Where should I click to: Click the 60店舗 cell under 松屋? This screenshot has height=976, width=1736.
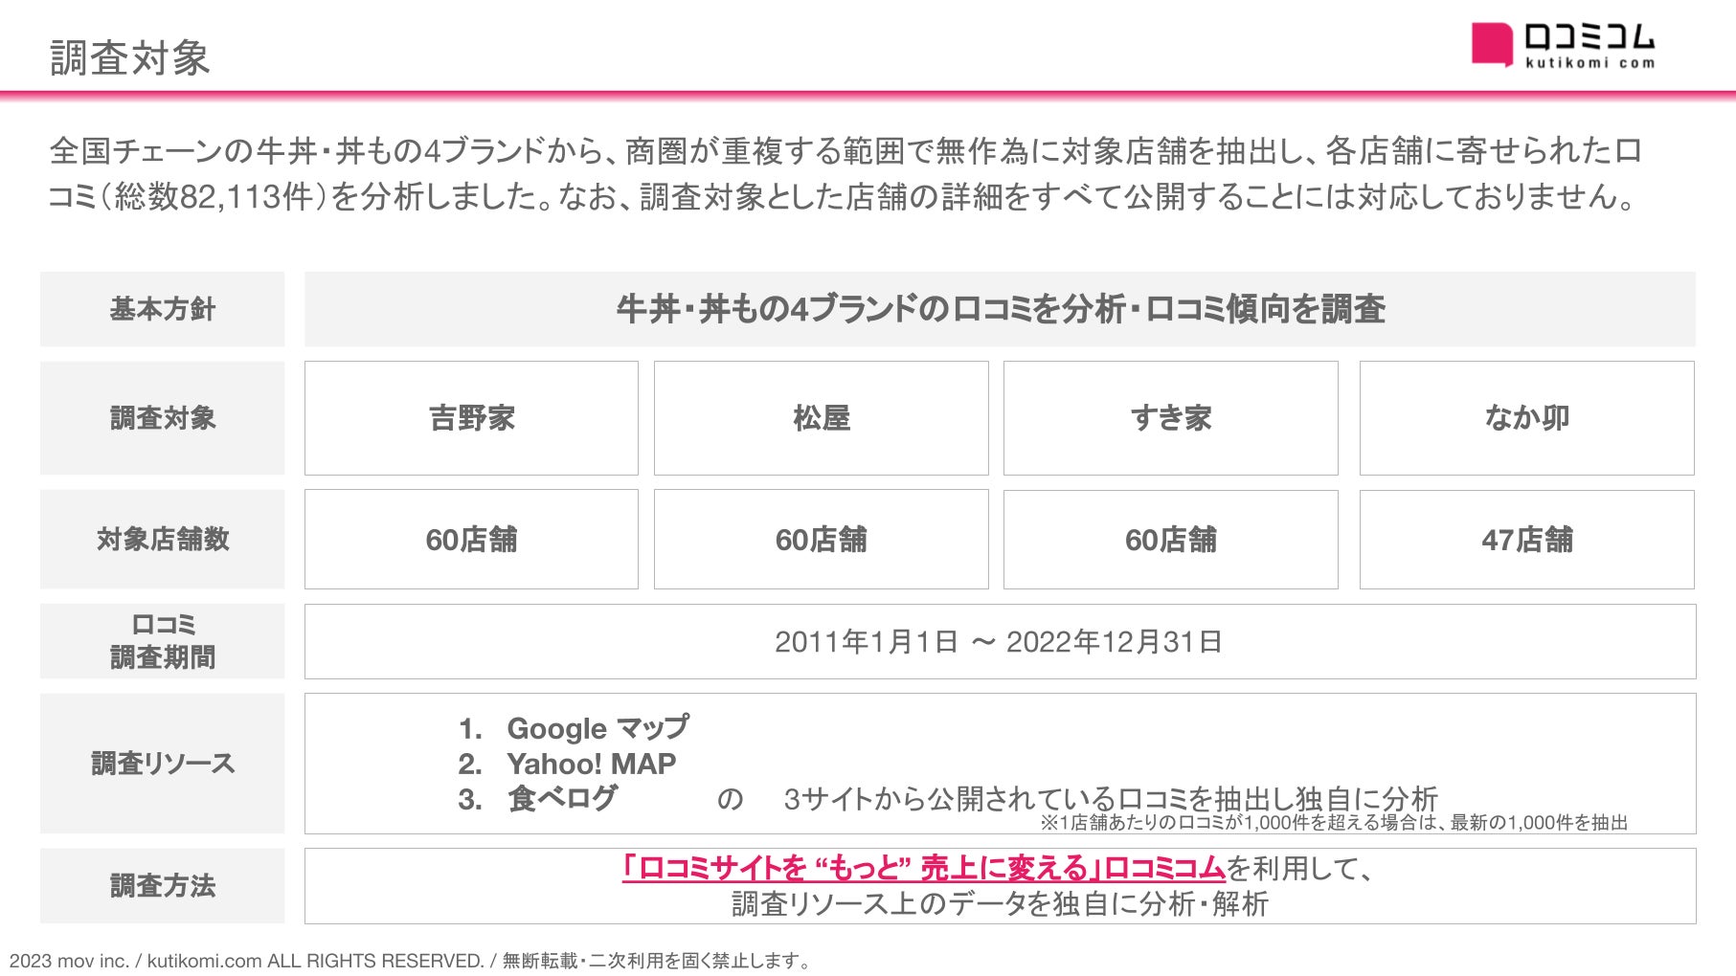[x=821, y=540]
